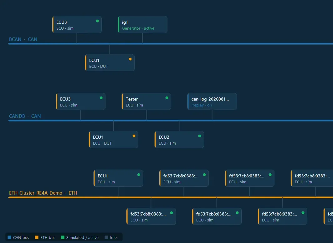
Task: Click 'Replay · on' text on can_log node
Action: [x=202, y=105]
